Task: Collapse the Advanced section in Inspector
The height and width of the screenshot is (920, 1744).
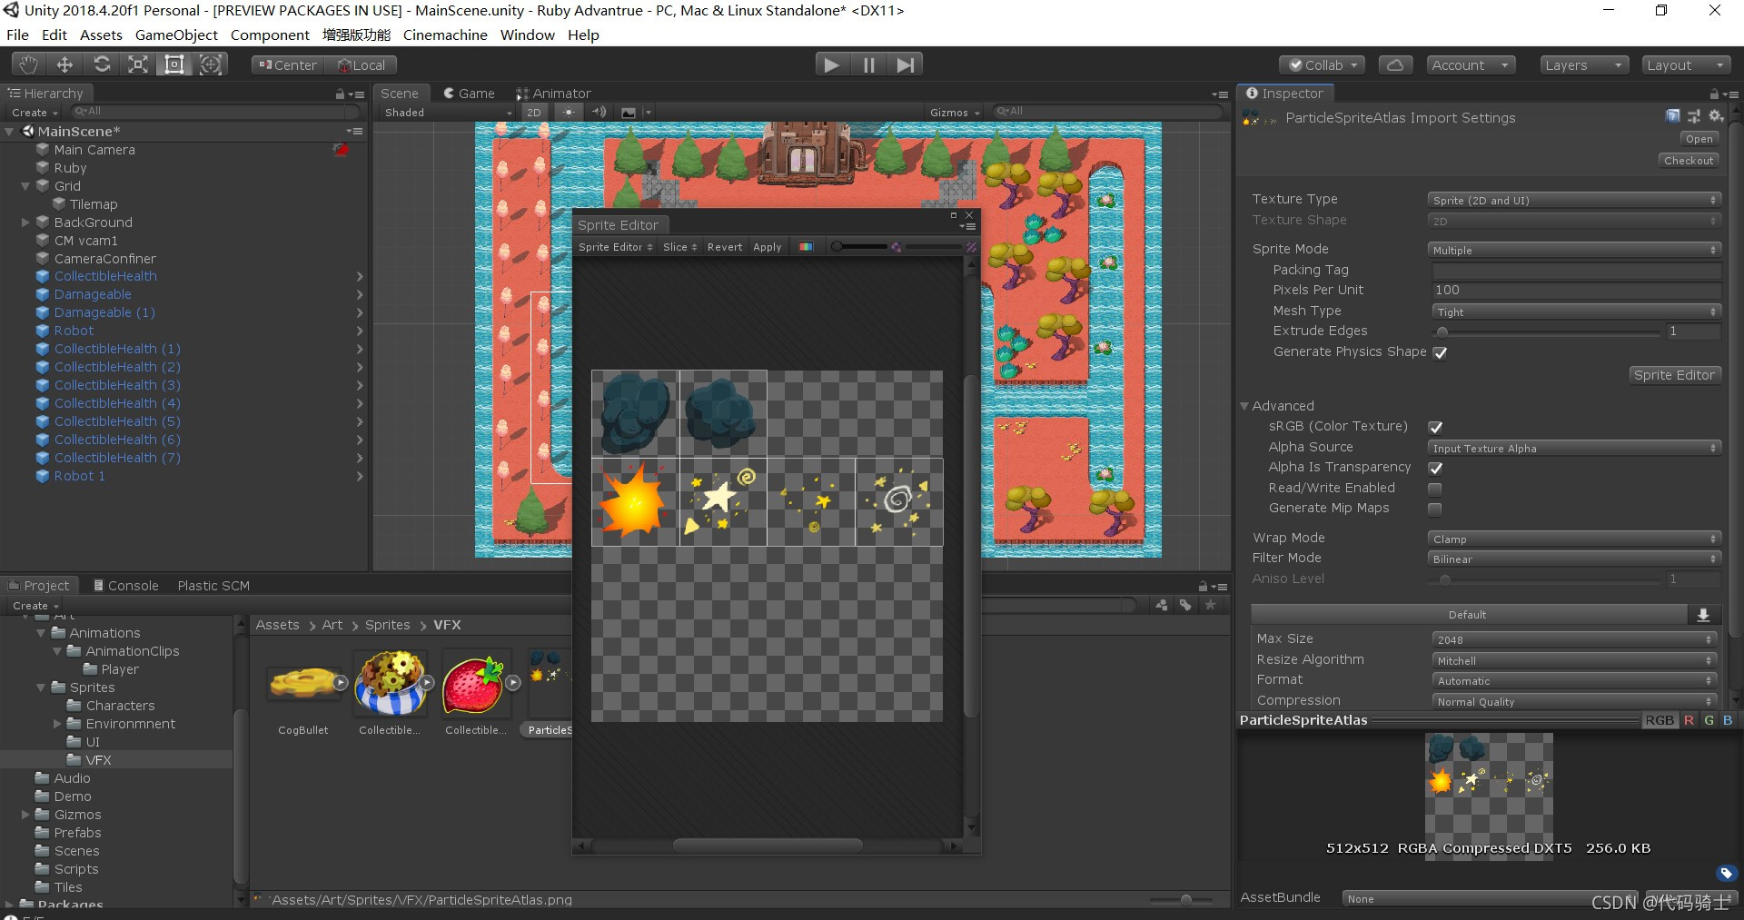Action: (1245, 406)
